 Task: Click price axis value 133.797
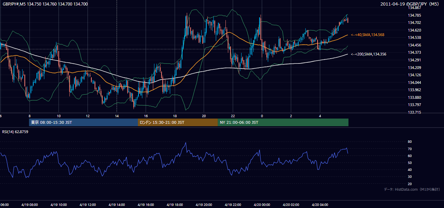pyautogui.click(x=414, y=105)
